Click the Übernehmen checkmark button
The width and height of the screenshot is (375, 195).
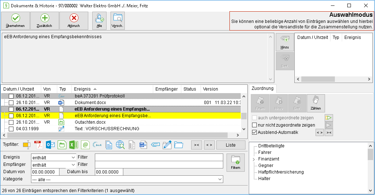[x=16, y=21]
